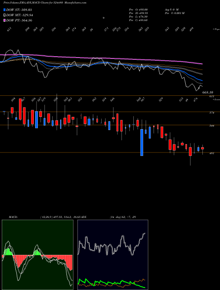This screenshot has height=290, width=220.
Task: Click the 474 low label above the candles
Action: tap(195, 100)
